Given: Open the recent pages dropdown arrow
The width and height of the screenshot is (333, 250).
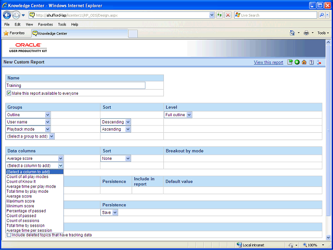Looking at the screenshot, I should click(23, 15).
